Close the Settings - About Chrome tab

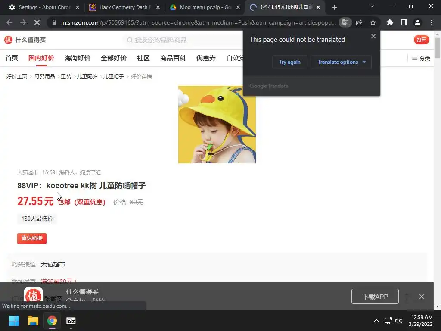coord(78,7)
